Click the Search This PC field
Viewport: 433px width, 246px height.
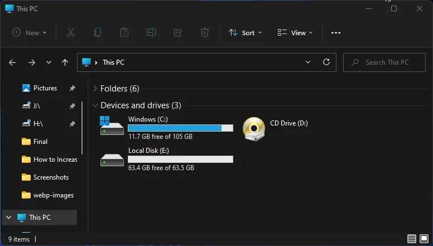click(x=387, y=62)
